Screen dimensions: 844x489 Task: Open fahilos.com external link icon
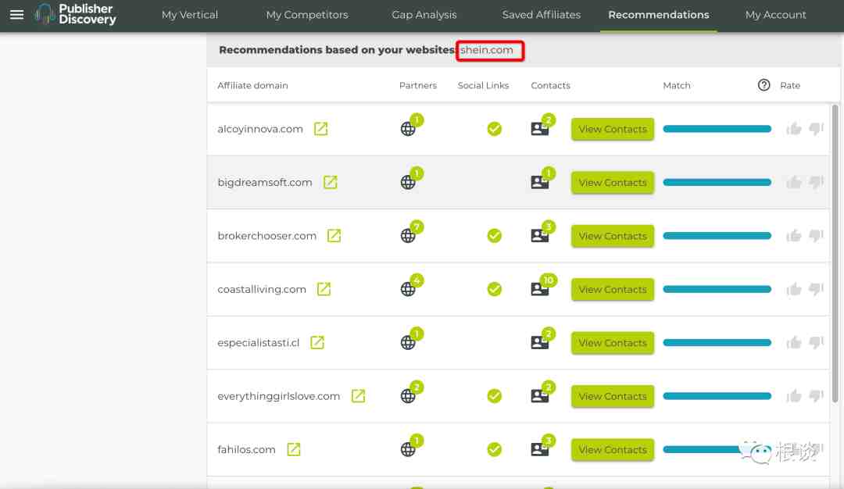293,449
